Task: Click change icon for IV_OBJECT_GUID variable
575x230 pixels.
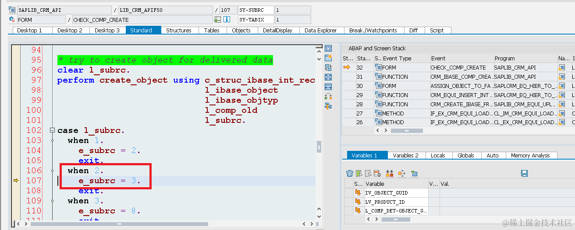Action: tap(358, 192)
